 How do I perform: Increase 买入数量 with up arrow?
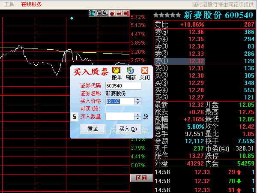pos(137,115)
